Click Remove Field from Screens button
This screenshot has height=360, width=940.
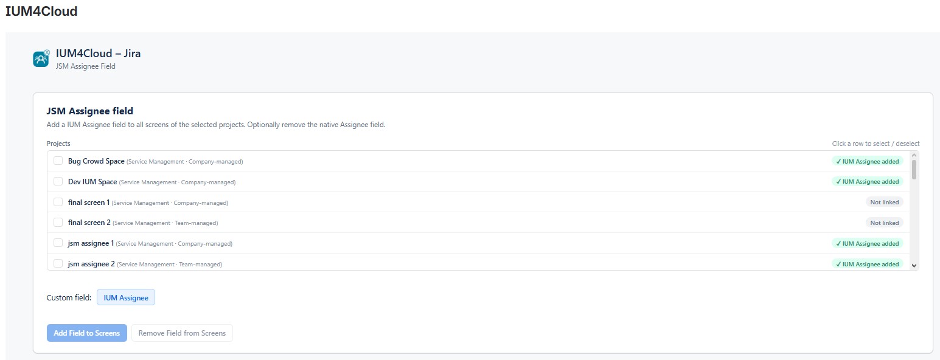click(182, 333)
